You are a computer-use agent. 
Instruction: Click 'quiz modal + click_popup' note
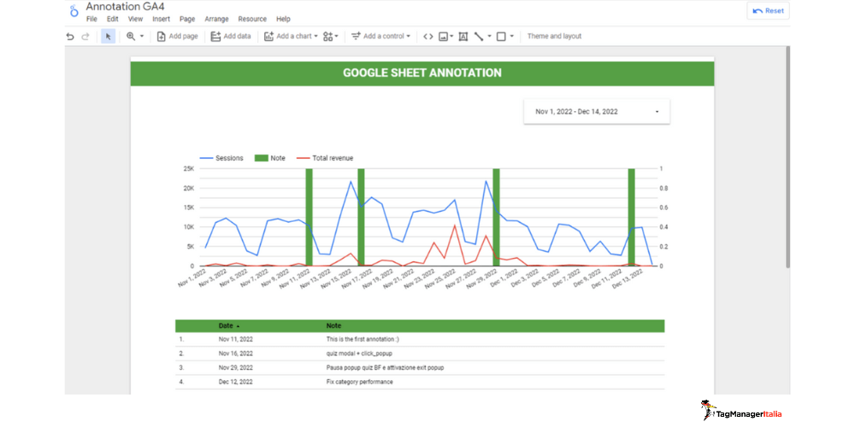(x=359, y=354)
